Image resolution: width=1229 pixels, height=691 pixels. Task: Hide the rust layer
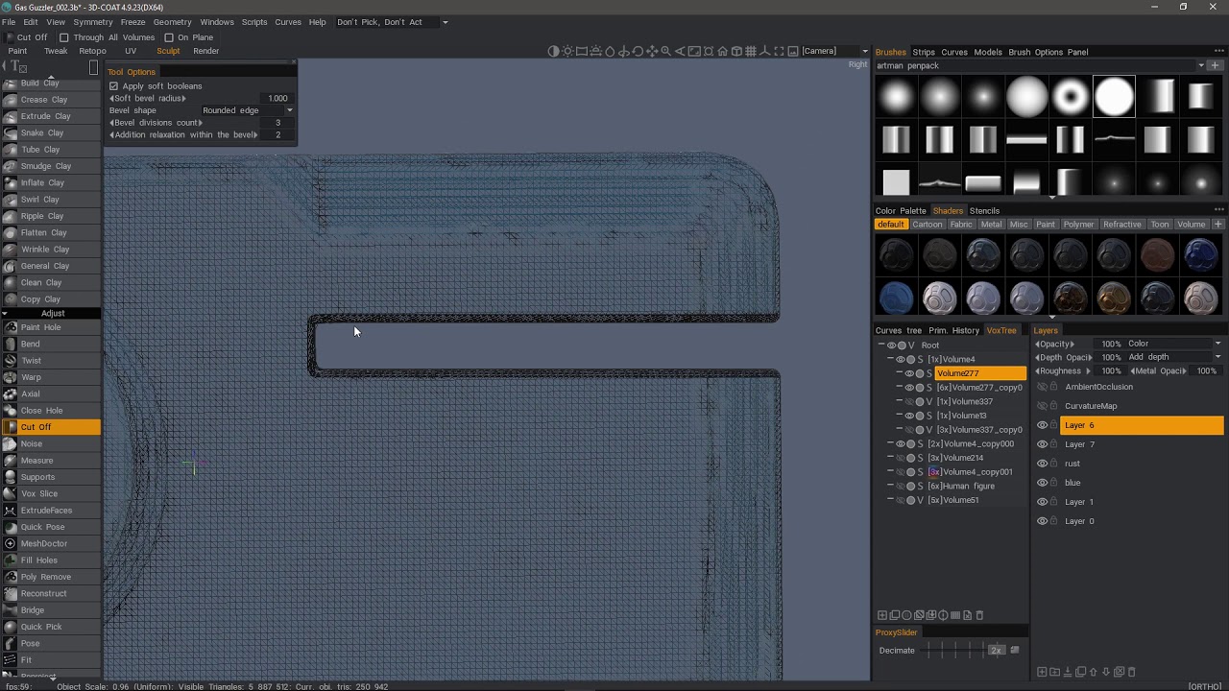1042,464
